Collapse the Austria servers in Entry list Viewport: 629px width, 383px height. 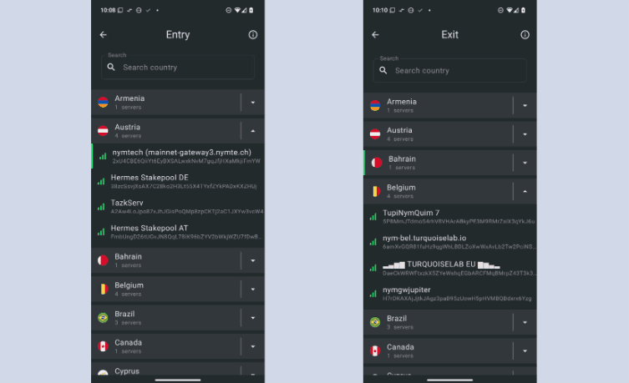pyautogui.click(x=253, y=131)
